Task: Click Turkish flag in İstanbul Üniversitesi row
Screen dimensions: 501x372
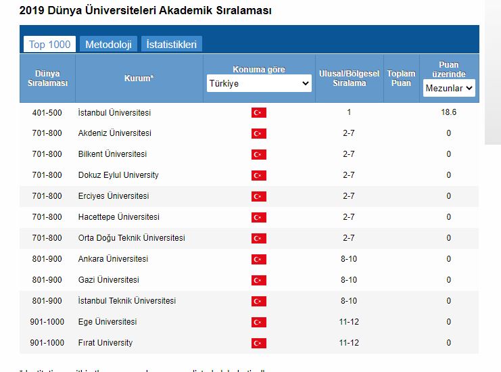Action: click(259, 112)
